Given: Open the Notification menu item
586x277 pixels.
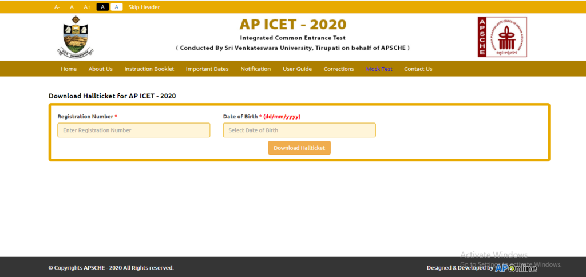Looking at the screenshot, I should click(256, 69).
